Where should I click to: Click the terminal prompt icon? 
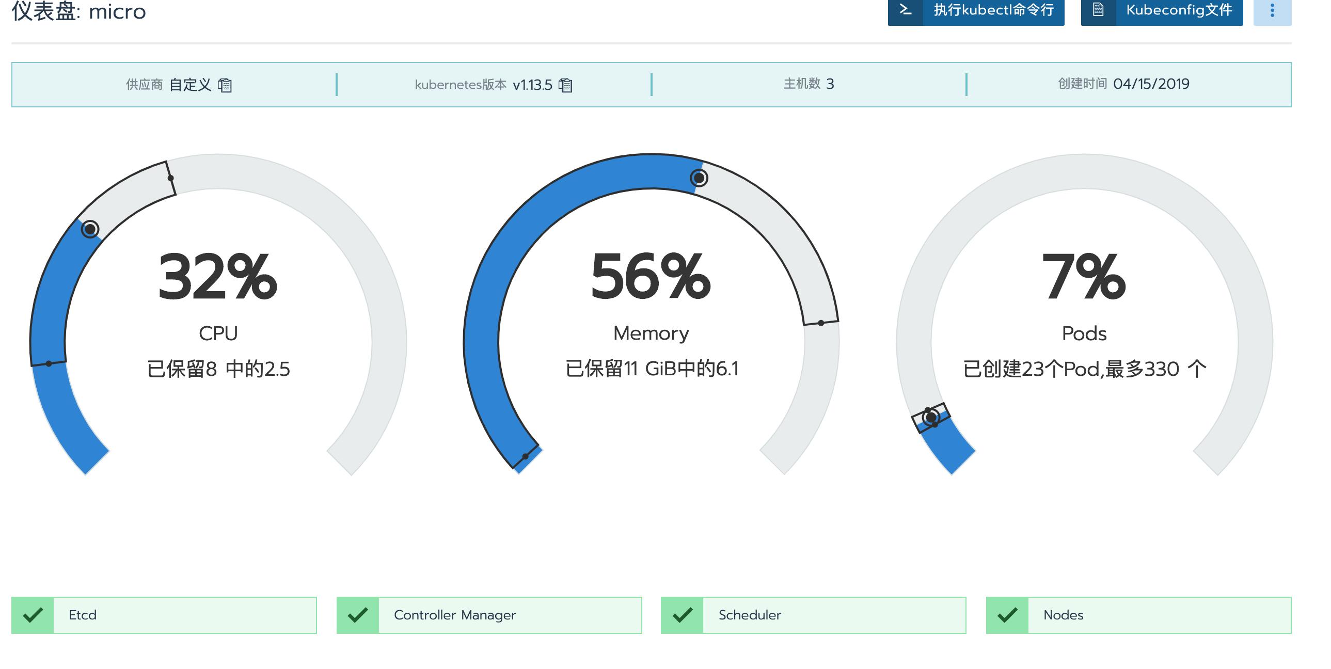pos(905,9)
